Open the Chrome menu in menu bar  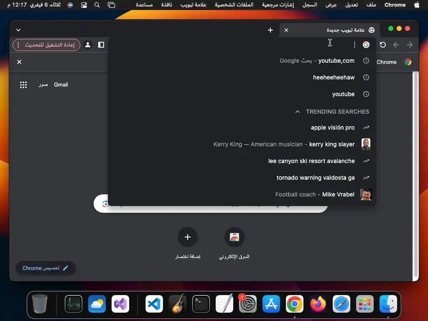click(x=395, y=5)
